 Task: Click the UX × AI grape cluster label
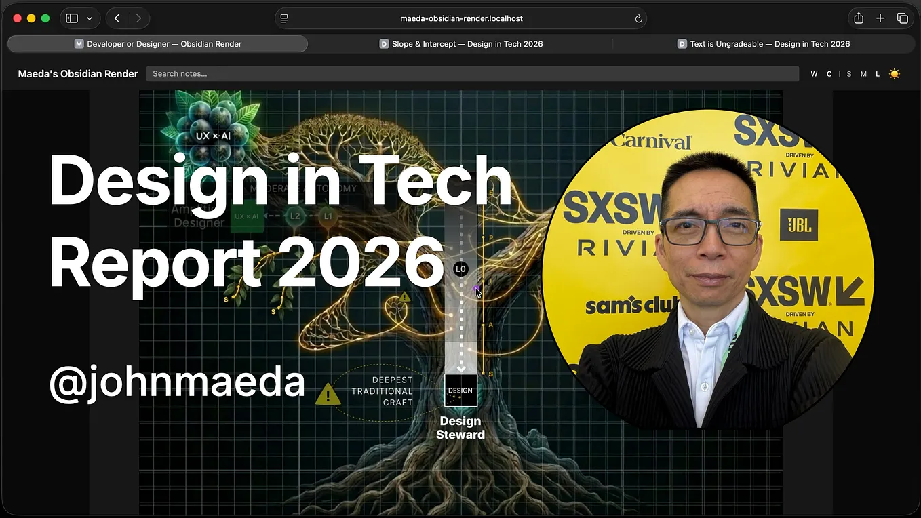click(x=212, y=136)
